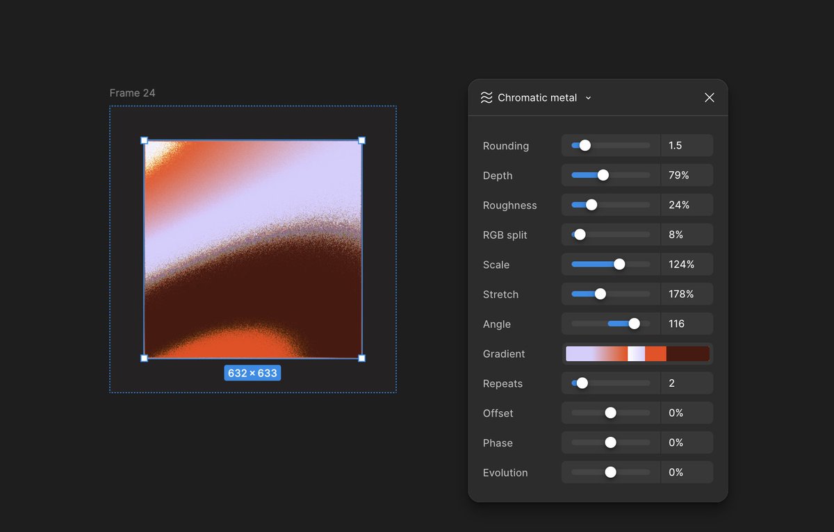Click the Evolution value field 0%
834x532 pixels.
(687, 472)
